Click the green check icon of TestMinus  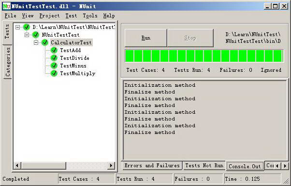pyautogui.click(x=54, y=66)
